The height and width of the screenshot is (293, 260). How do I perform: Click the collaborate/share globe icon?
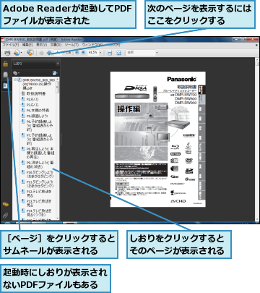30,52
